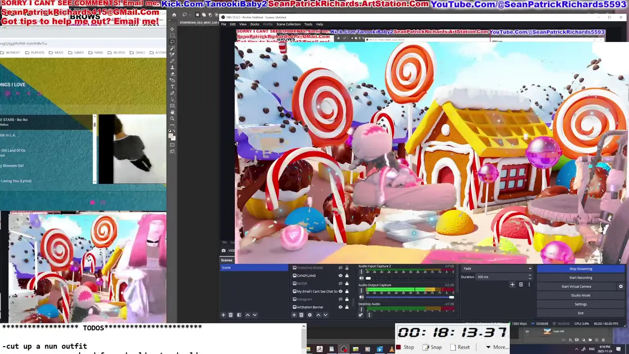
Task: Select the Clone Stamp tool in Photoshop
Action: pyautogui.click(x=172, y=67)
